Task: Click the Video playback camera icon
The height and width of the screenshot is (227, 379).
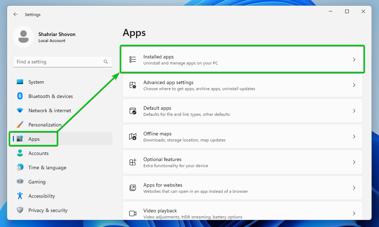Action: coord(133,213)
